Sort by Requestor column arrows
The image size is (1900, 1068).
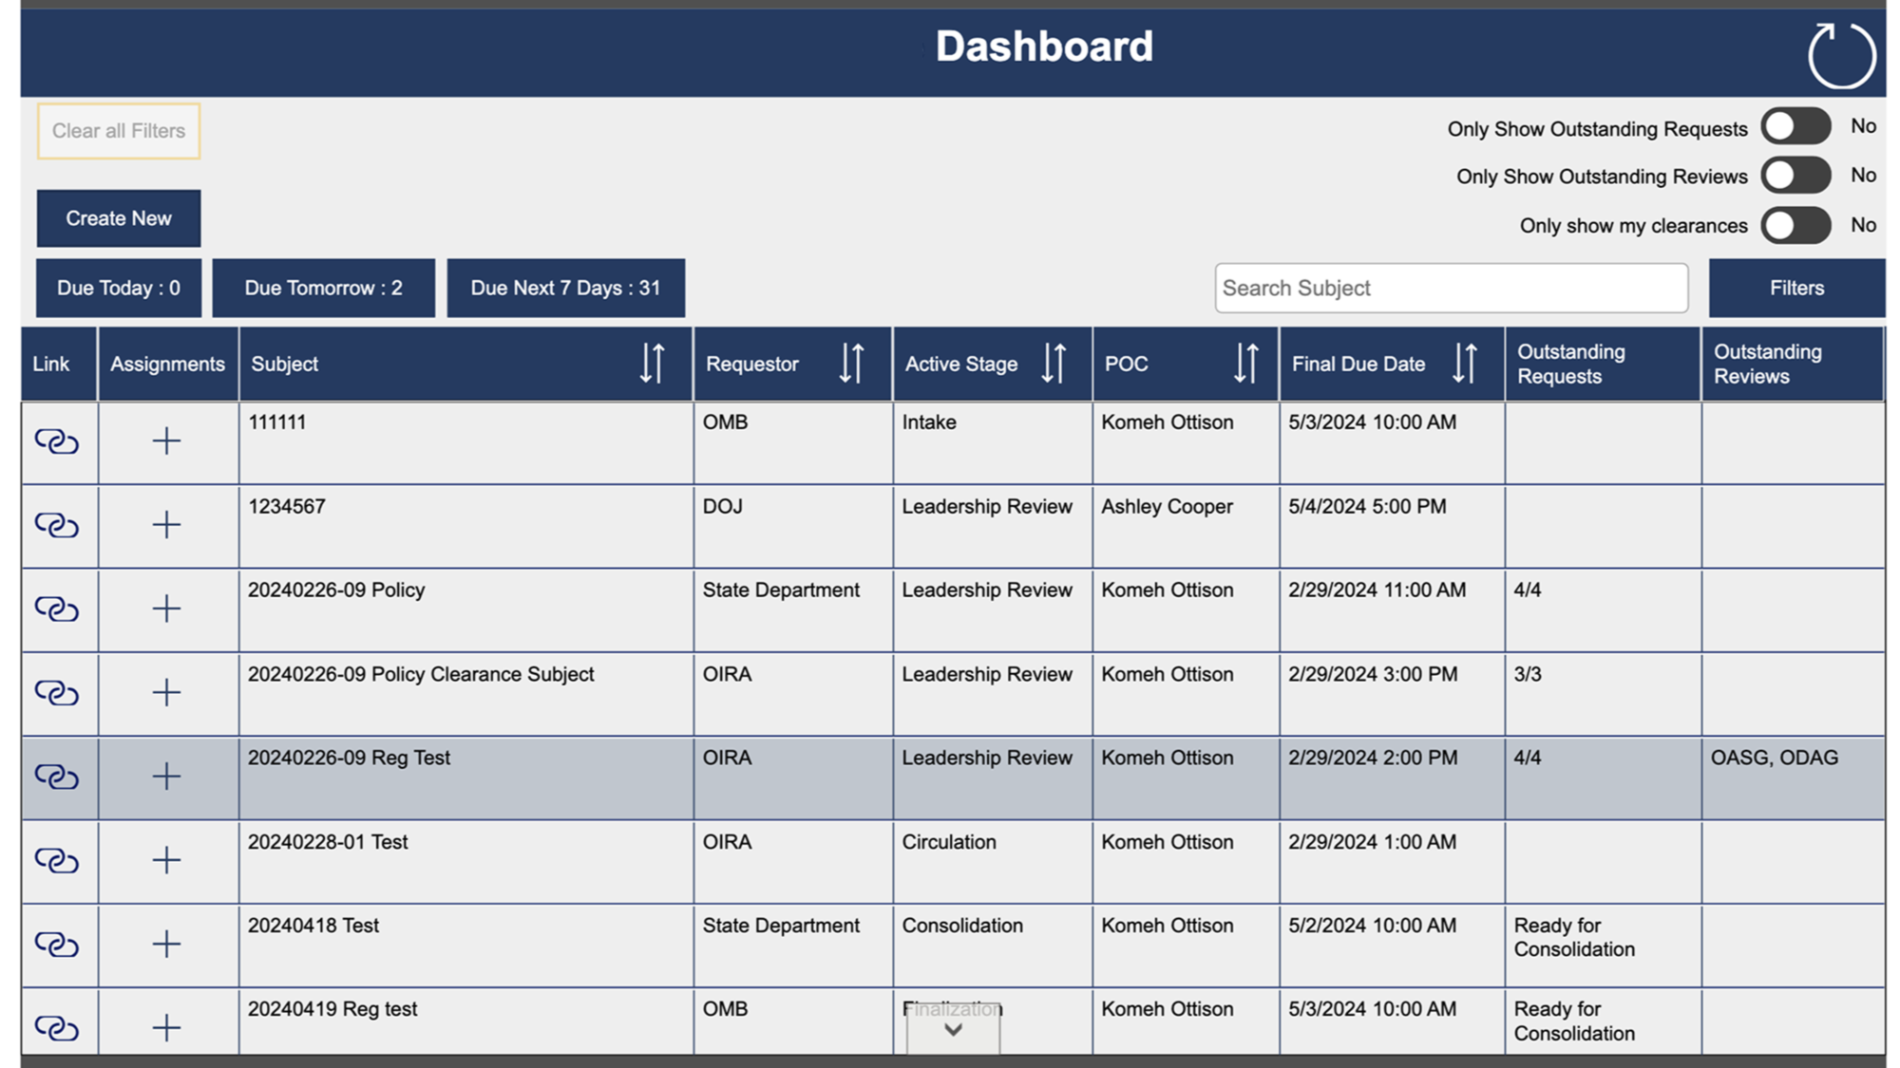click(851, 364)
